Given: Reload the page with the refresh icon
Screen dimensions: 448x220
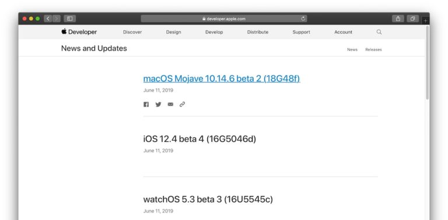Looking at the screenshot, I should [303, 19].
